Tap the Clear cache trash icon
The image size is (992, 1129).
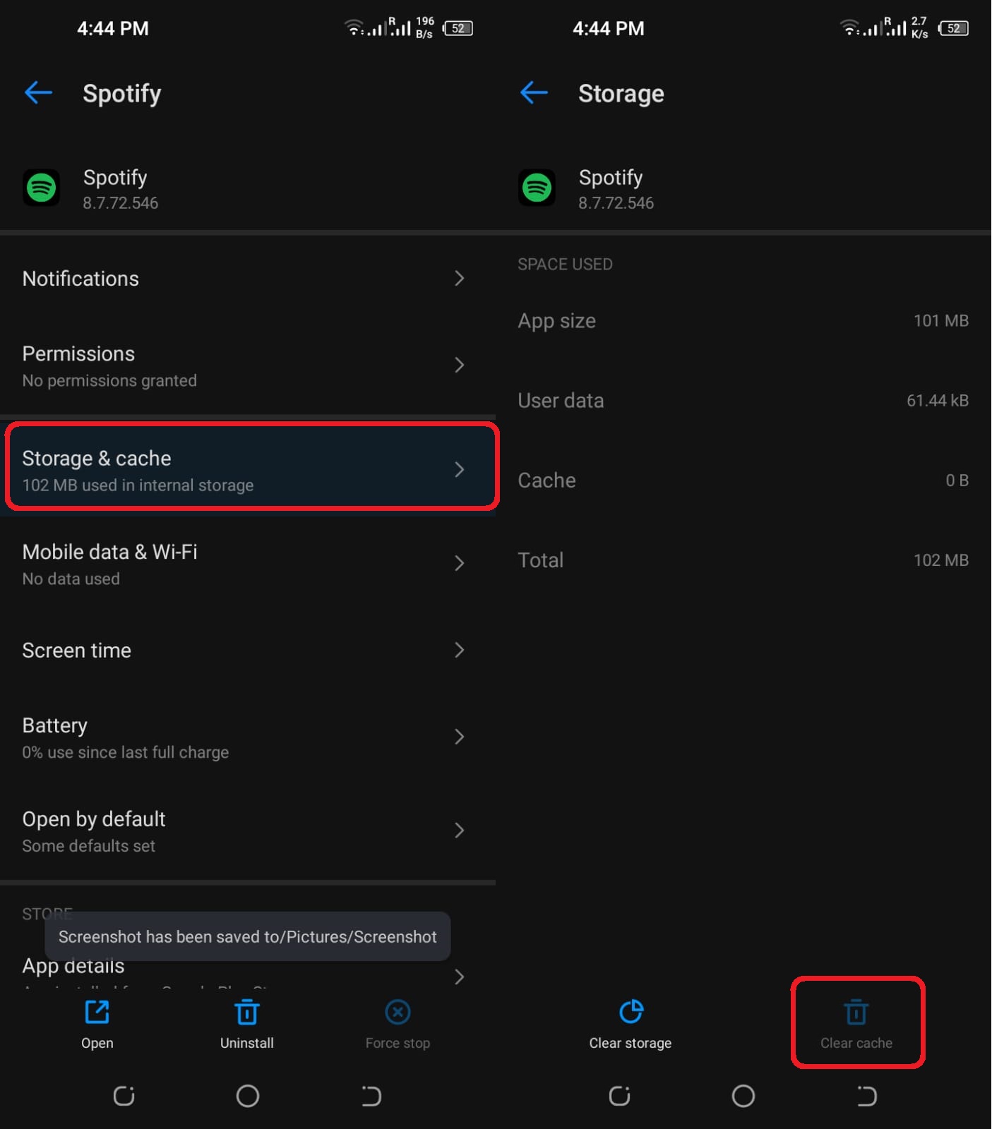[x=856, y=1012]
